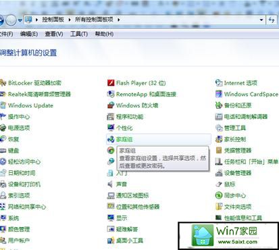Open recent pages dropdown beside Forward
The height and width of the screenshot is (250, 279).
pyautogui.click(x=20, y=20)
